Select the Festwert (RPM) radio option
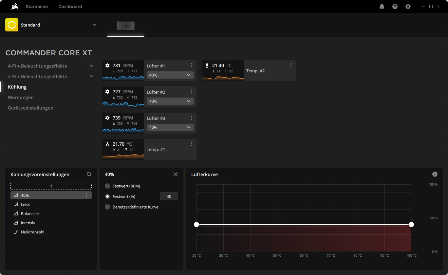Viewport: 448px width, 275px height. point(107,186)
